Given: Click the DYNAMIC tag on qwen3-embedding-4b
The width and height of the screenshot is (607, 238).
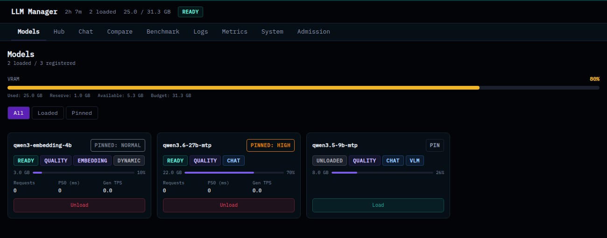Looking at the screenshot, I should click(x=129, y=161).
